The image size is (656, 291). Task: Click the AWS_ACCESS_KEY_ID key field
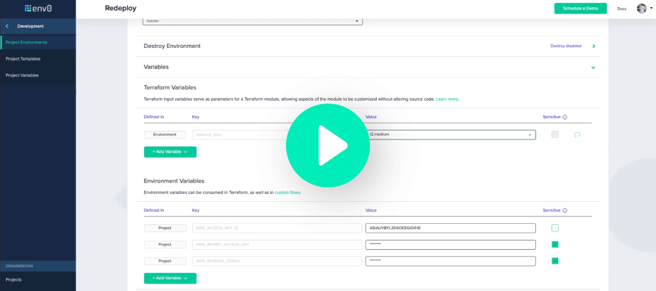[277, 228]
